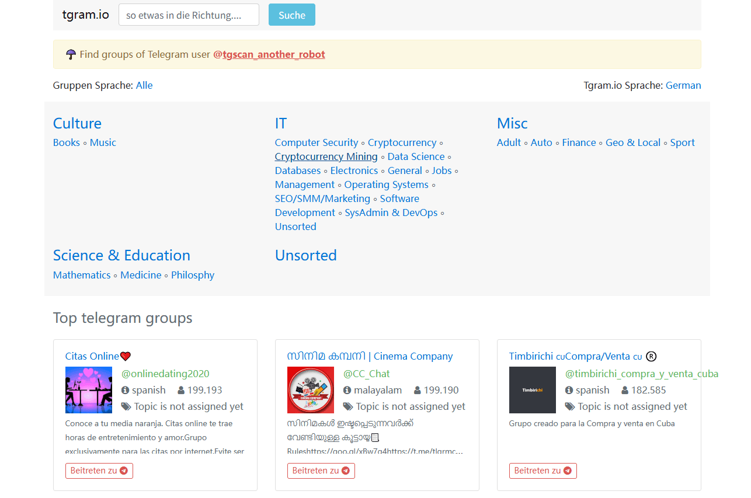This screenshot has height=498, width=751.
Task: Go to tgram.io home logo
Action: point(85,15)
